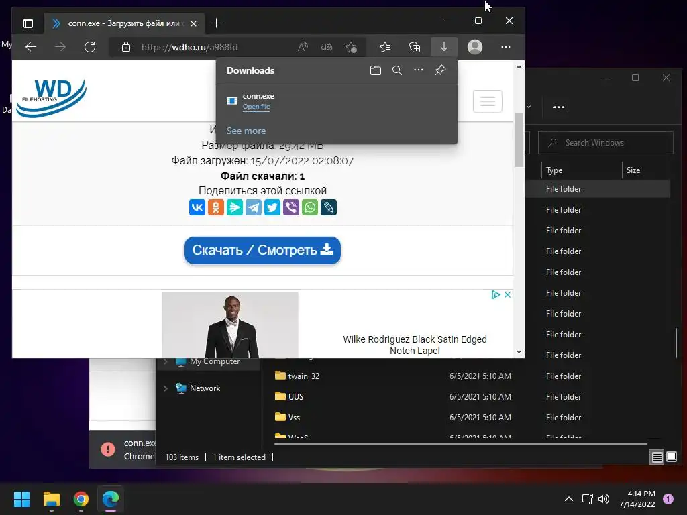This screenshot has width=687, height=515.
Task: Refresh the wdho.ru page
Action: coord(90,47)
